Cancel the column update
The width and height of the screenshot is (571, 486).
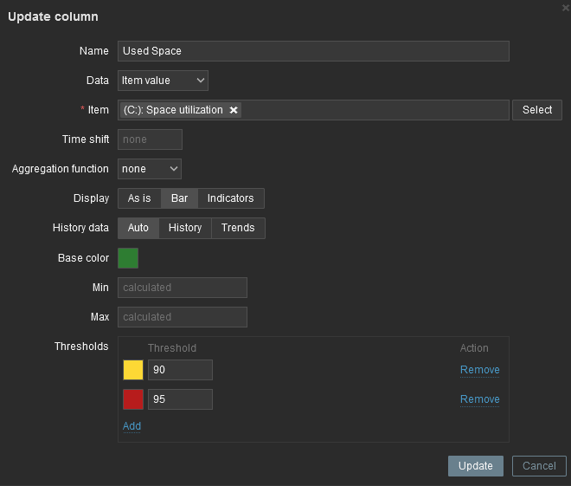(x=539, y=466)
